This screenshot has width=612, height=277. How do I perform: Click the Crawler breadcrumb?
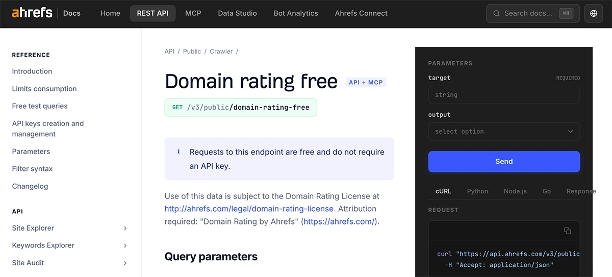point(221,52)
